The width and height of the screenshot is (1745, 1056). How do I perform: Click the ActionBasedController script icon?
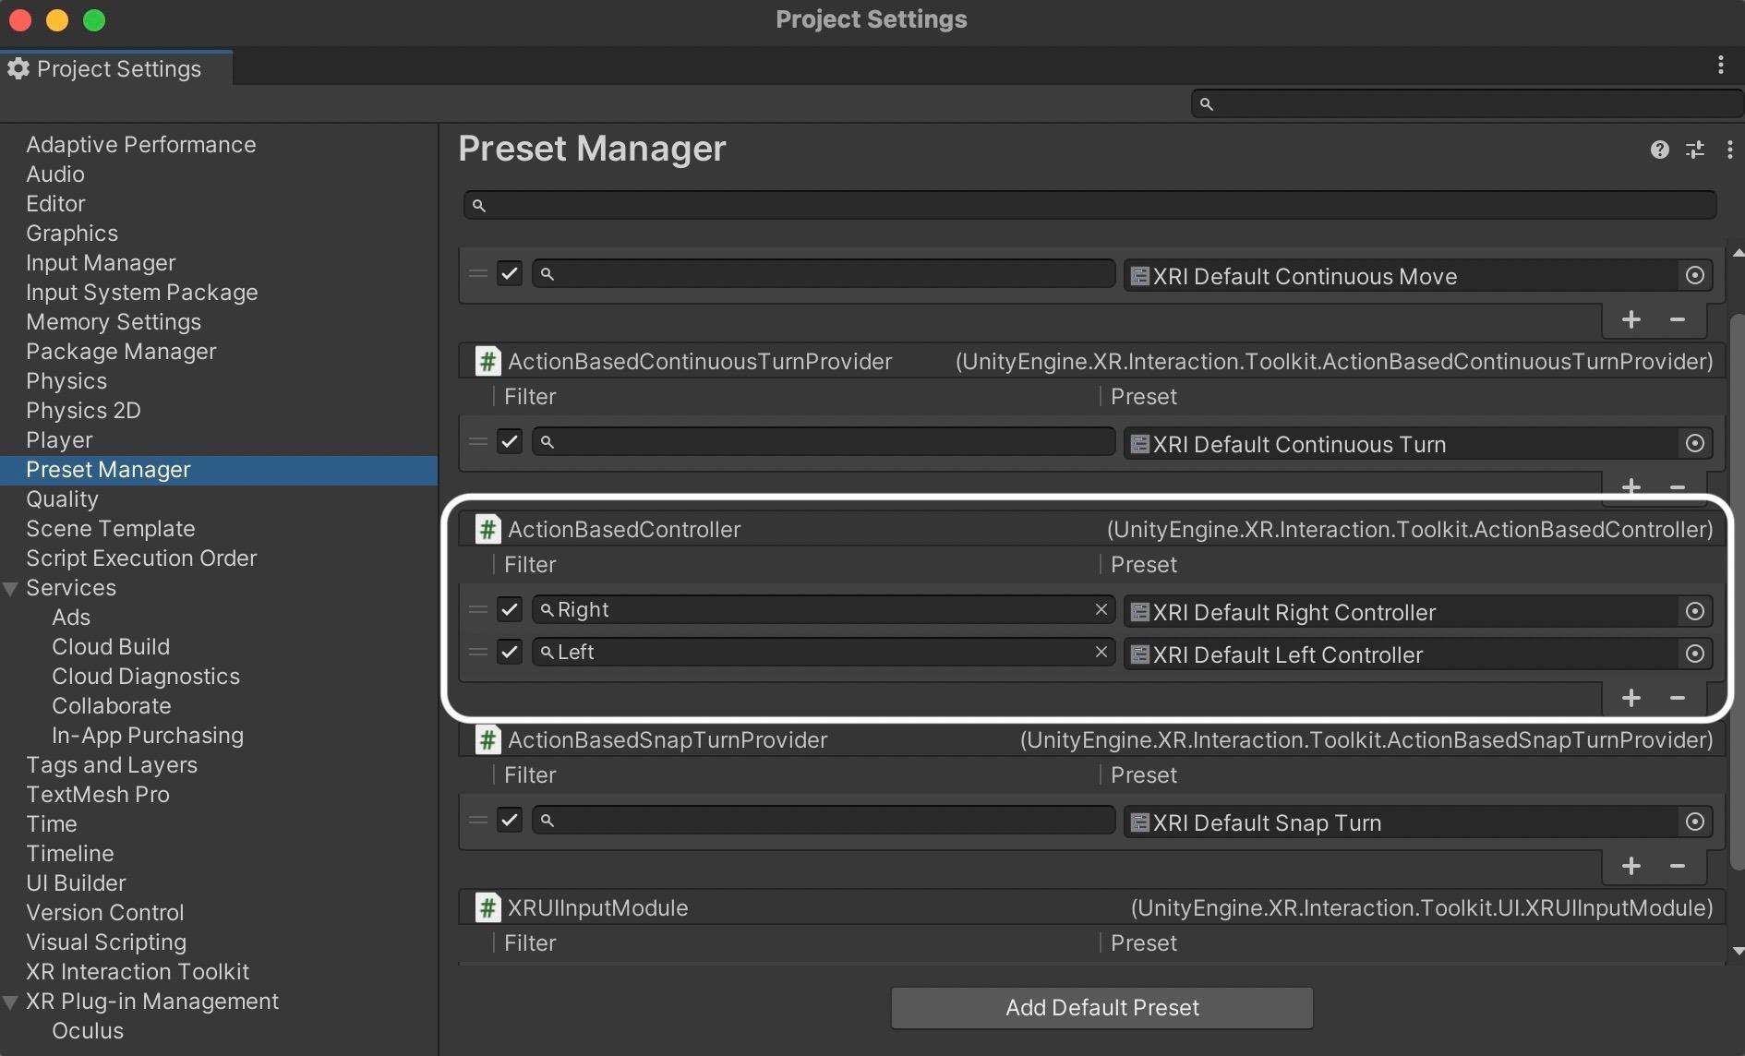coord(487,529)
